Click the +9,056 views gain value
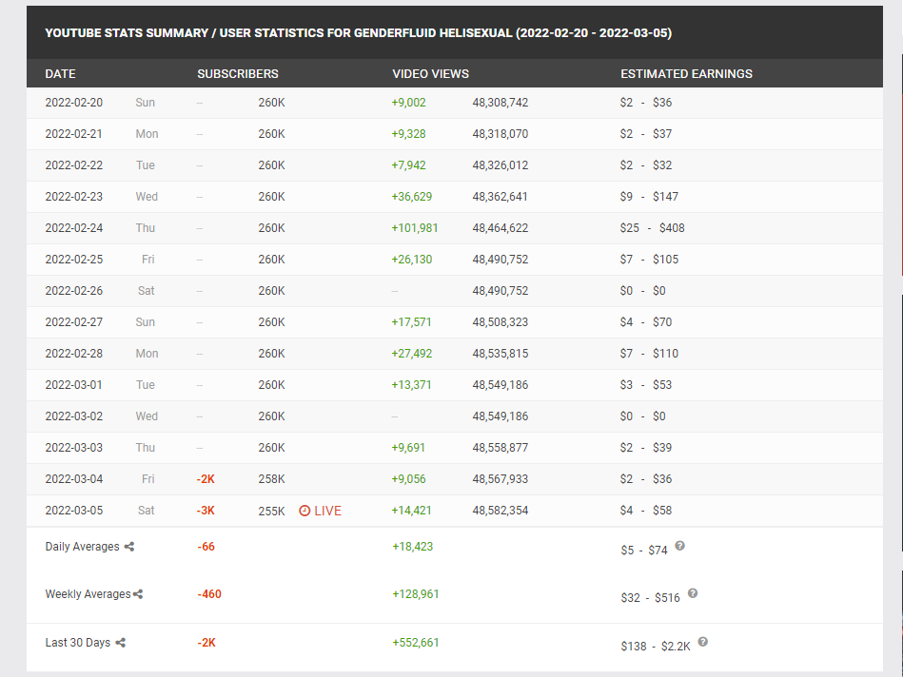This screenshot has height=677, width=903. (409, 479)
